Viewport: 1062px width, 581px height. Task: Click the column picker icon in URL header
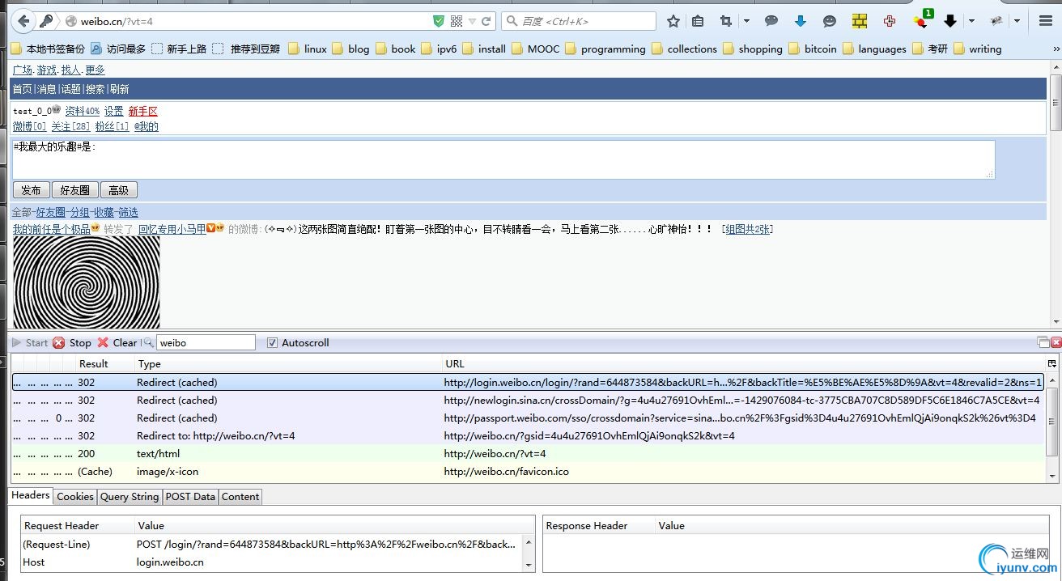[1052, 364]
